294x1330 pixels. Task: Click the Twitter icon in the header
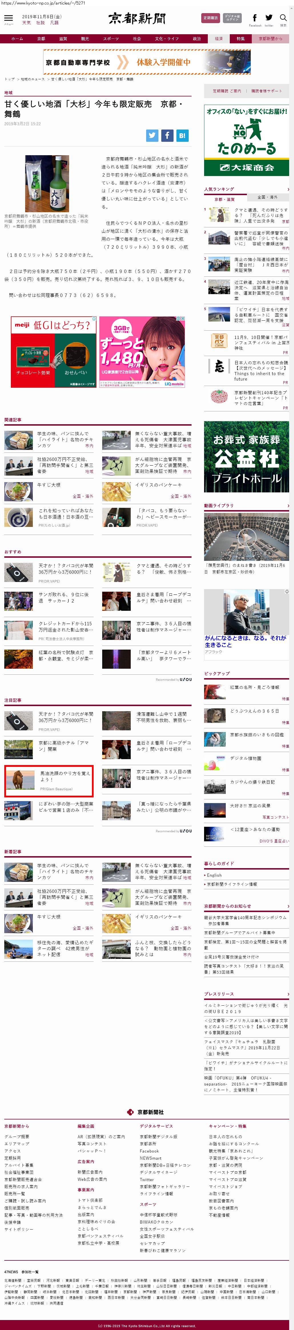pyautogui.click(x=269, y=18)
